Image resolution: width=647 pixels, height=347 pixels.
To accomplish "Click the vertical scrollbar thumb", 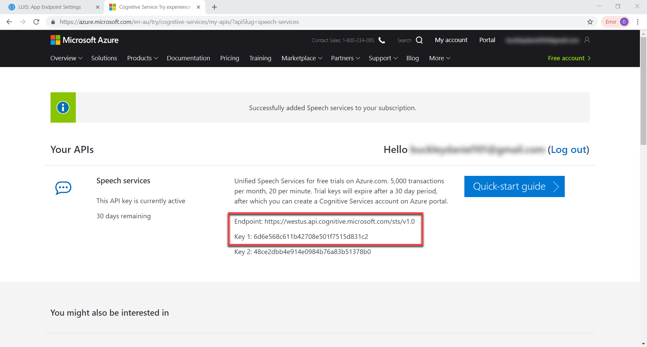I will coord(643,91).
